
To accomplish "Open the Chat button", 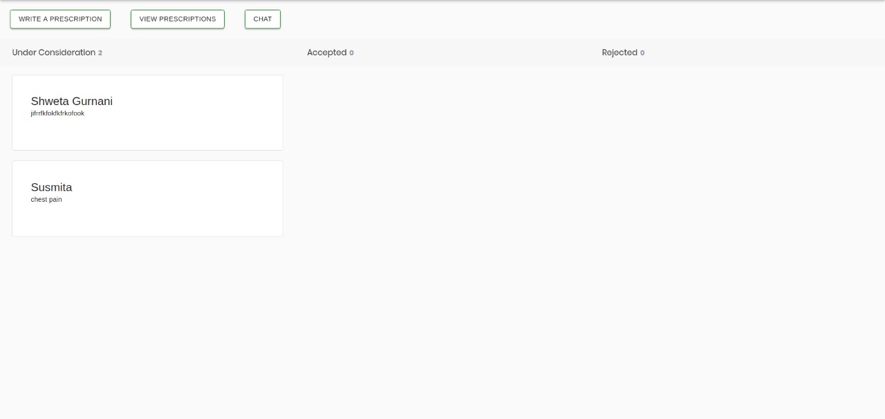I will click(x=263, y=19).
